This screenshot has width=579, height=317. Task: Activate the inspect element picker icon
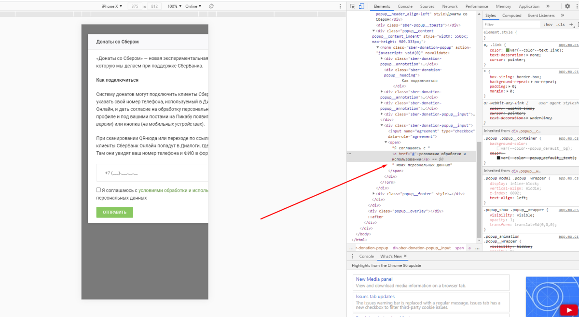click(x=352, y=6)
